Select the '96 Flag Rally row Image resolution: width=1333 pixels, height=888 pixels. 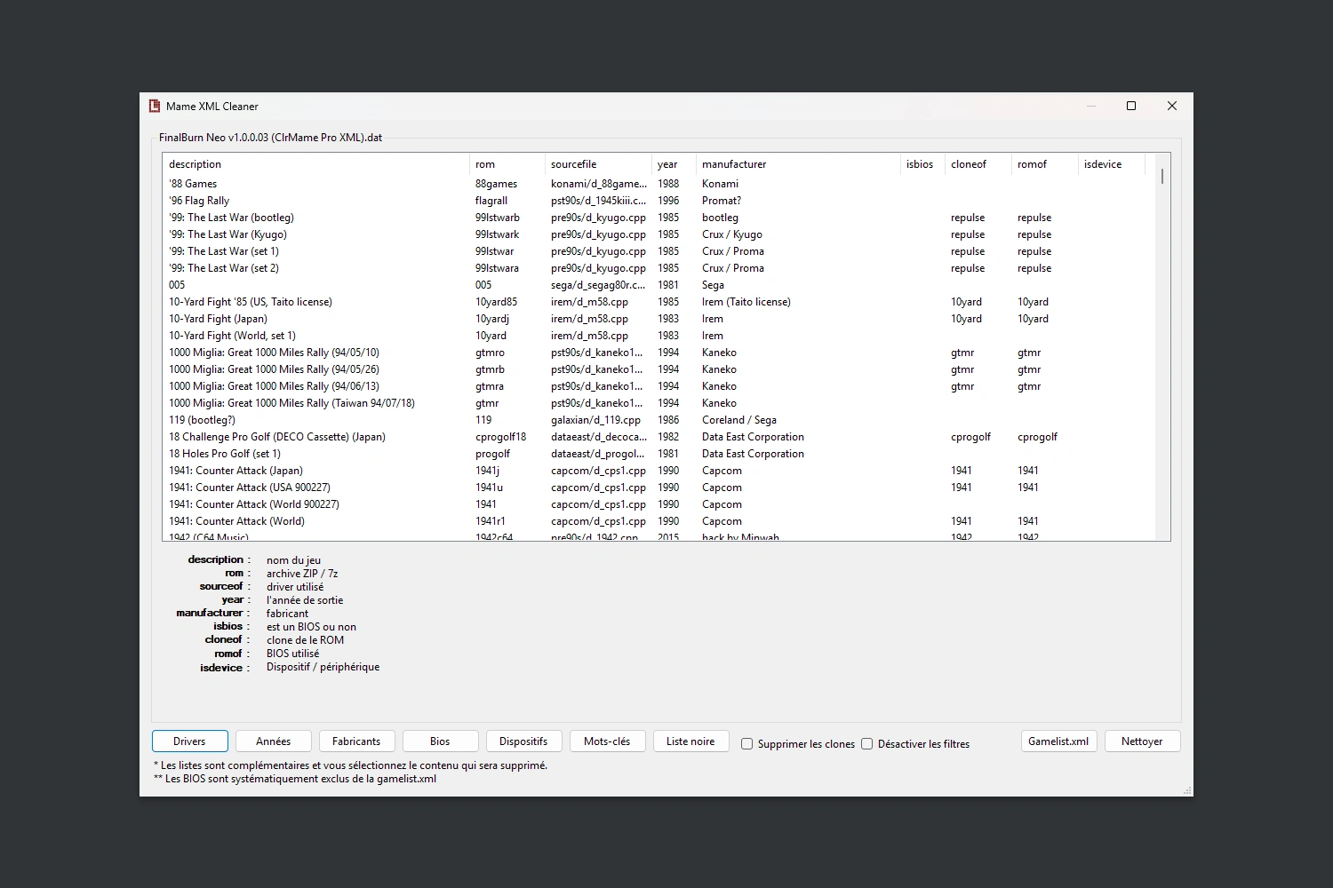659,201
